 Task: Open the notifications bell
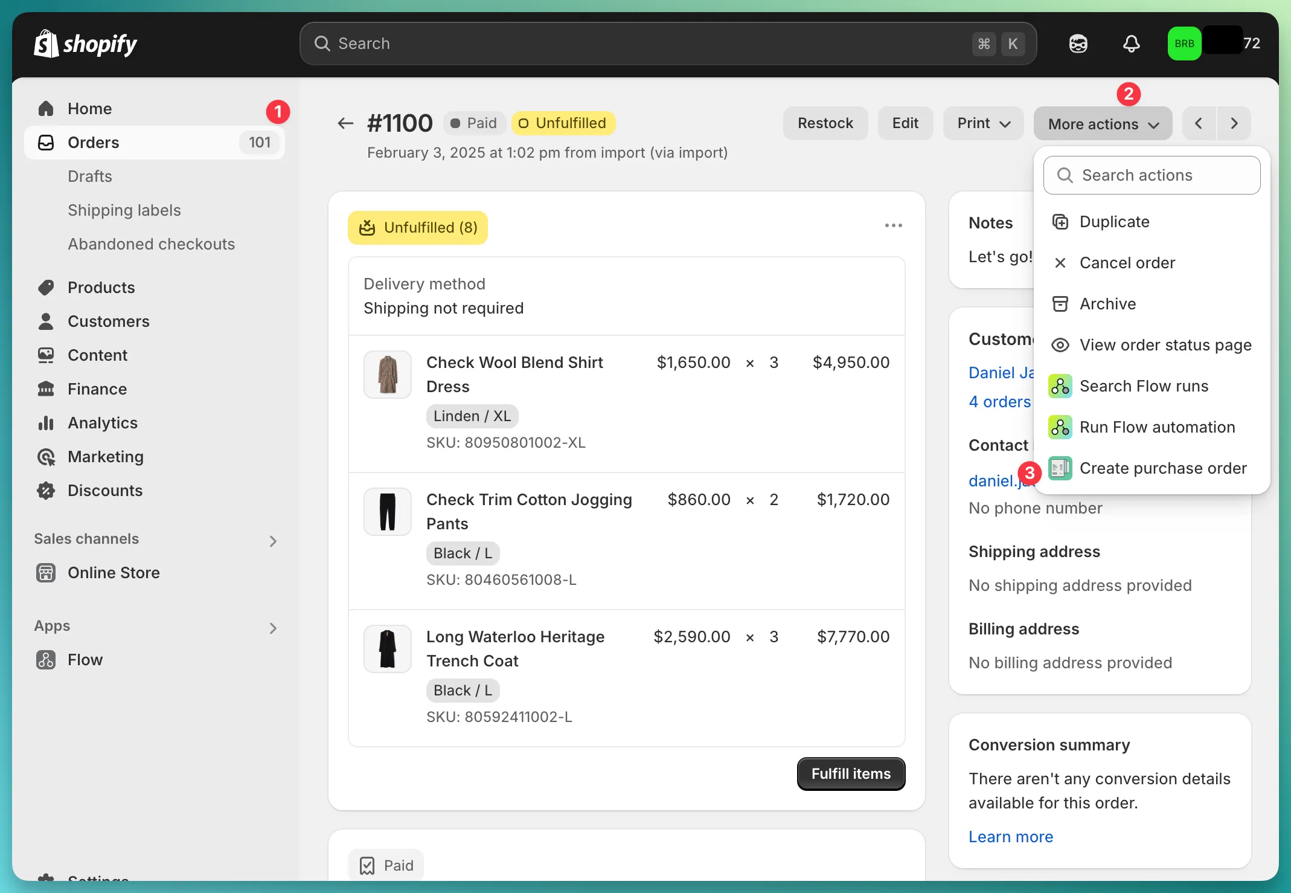point(1131,44)
